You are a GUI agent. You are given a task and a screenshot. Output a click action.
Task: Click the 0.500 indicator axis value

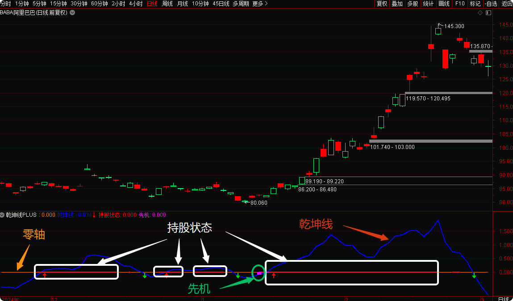tap(506, 259)
